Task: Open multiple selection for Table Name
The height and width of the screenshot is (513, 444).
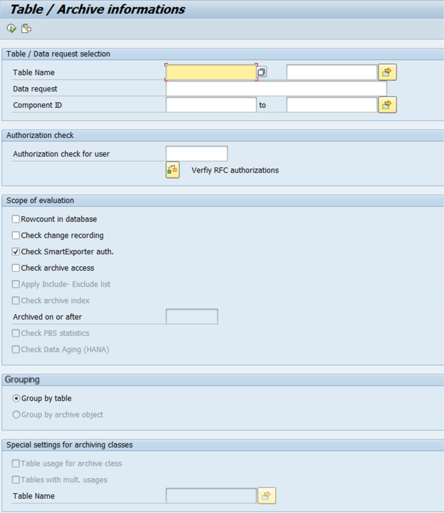Action: [387, 72]
